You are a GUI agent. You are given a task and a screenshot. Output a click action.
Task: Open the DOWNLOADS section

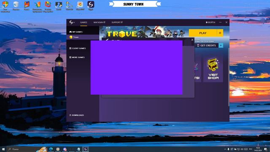[77, 115]
